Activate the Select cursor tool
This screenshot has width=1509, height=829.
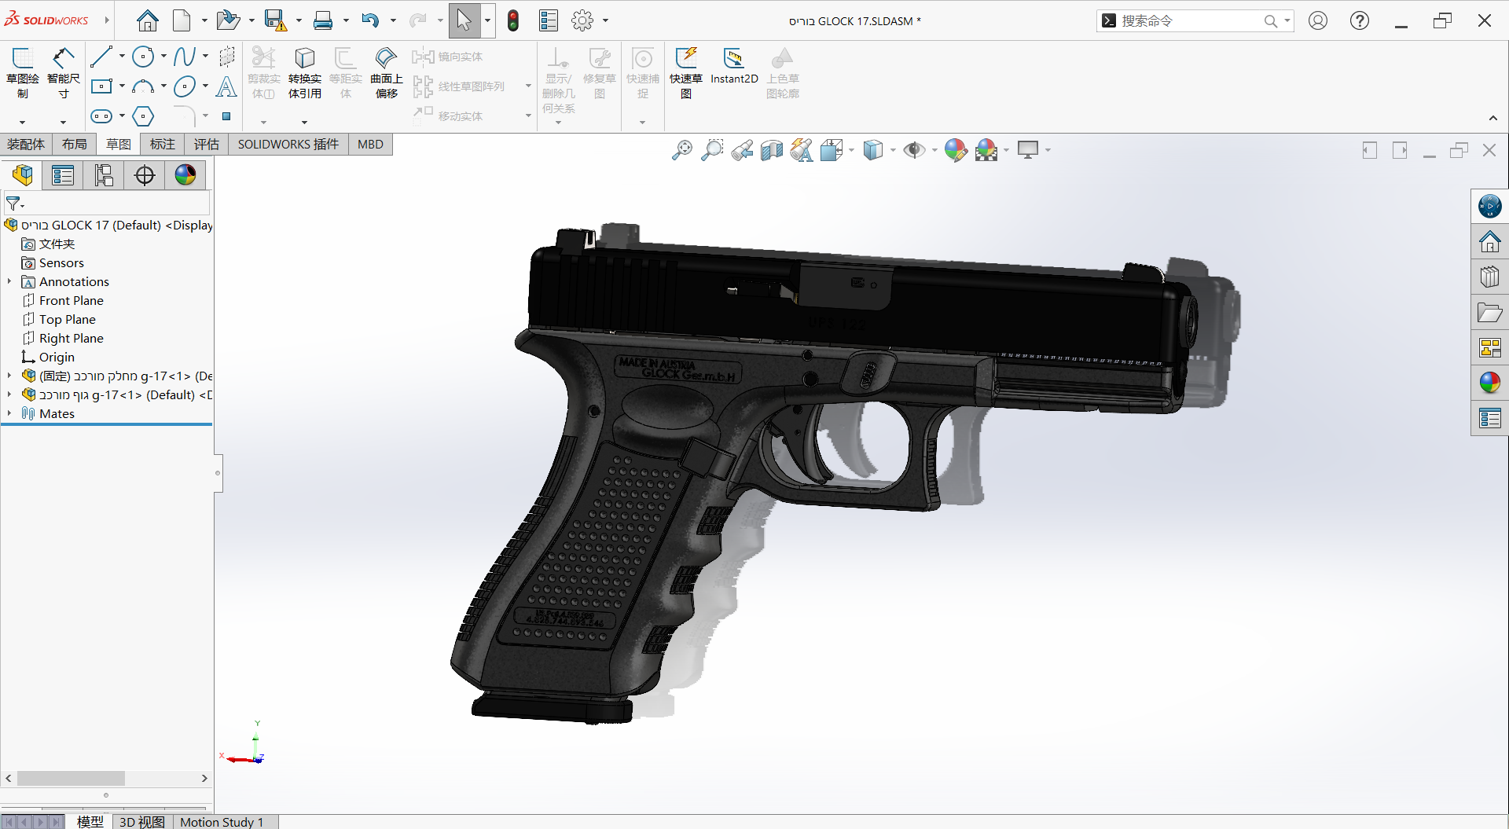click(464, 20)
